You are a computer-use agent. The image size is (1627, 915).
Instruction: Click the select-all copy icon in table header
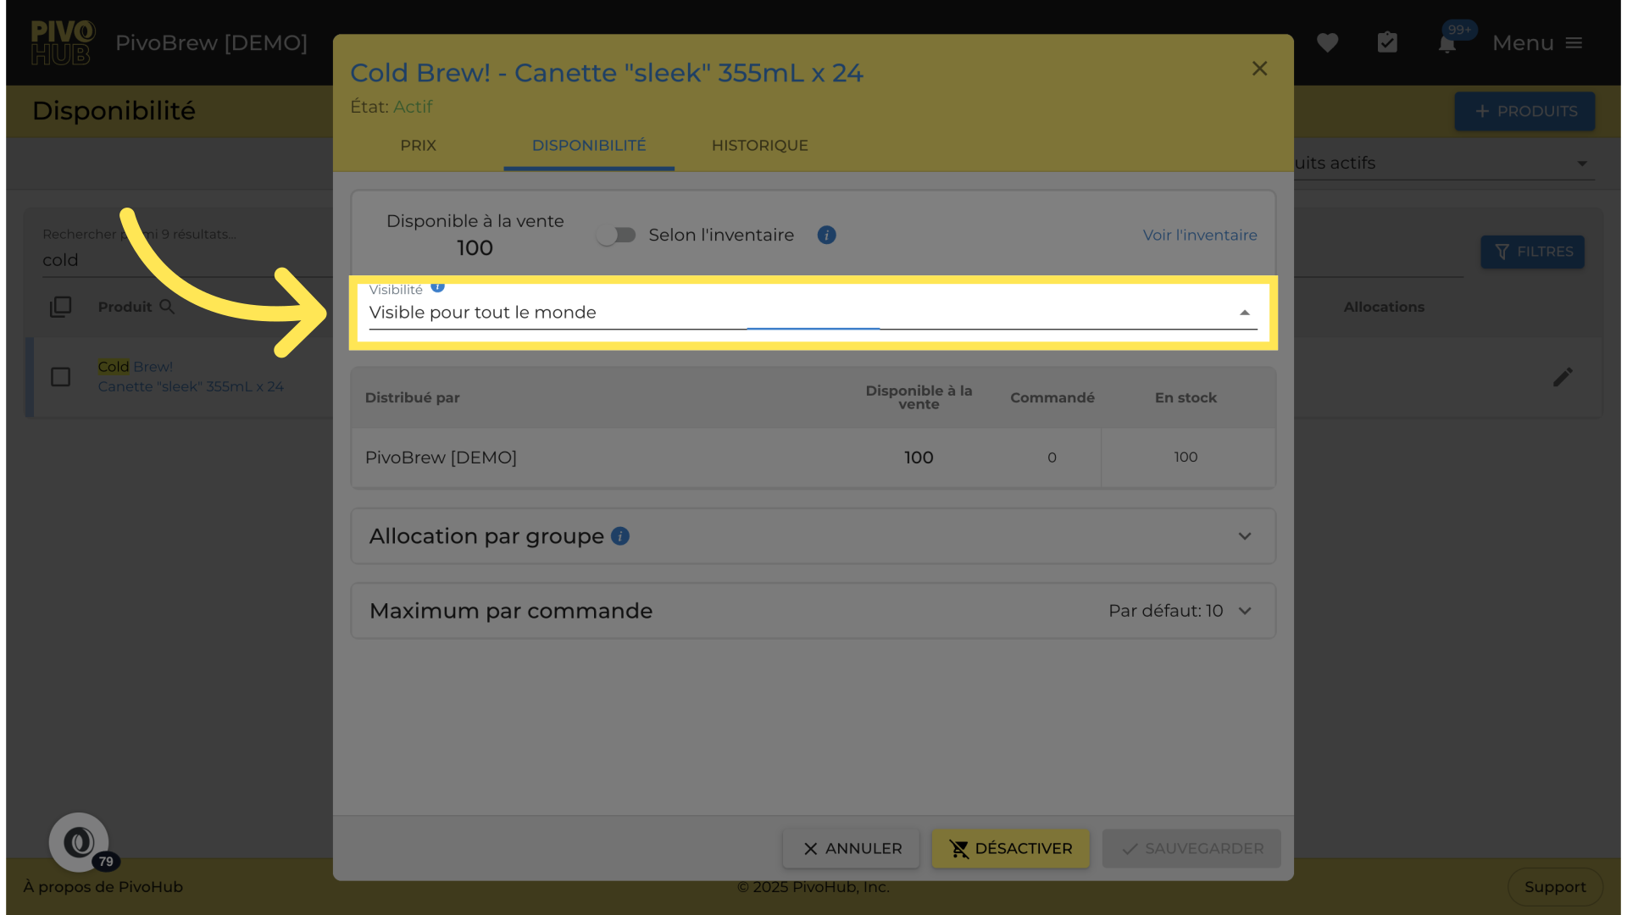[x=60, y=307]
